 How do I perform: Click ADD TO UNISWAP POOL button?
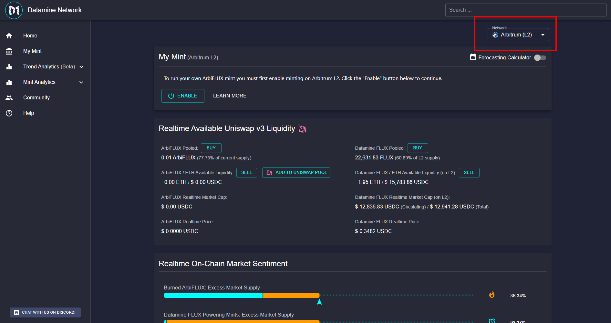pyautogui.click(x=296, y=173)
